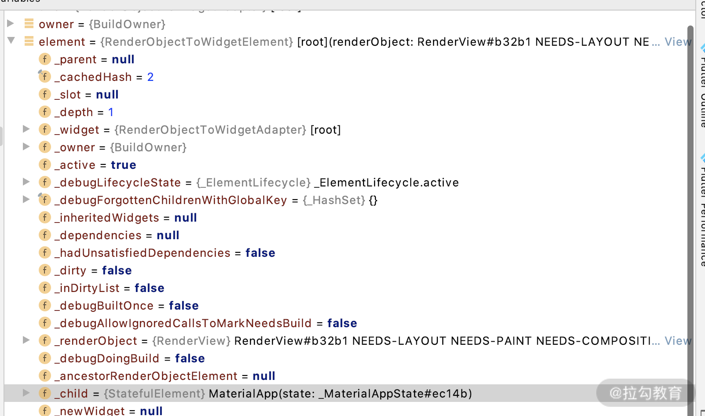Select the _debugDoingBuild = false row
The image size is (705, 416).
tap(130, 358)
